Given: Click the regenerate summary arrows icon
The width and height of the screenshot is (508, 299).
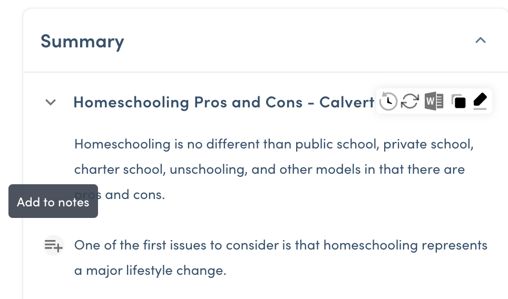Looking at the screenshot, I should tap(409, 101).
